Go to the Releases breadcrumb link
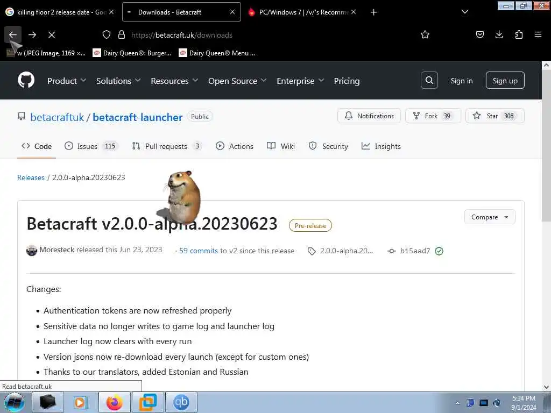 point(31,177)
